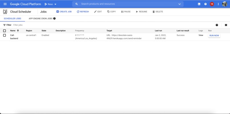This screenshot has width=230, height=114.
Task: Check the Call-backend job checkbox
Action: click(5, 35)
